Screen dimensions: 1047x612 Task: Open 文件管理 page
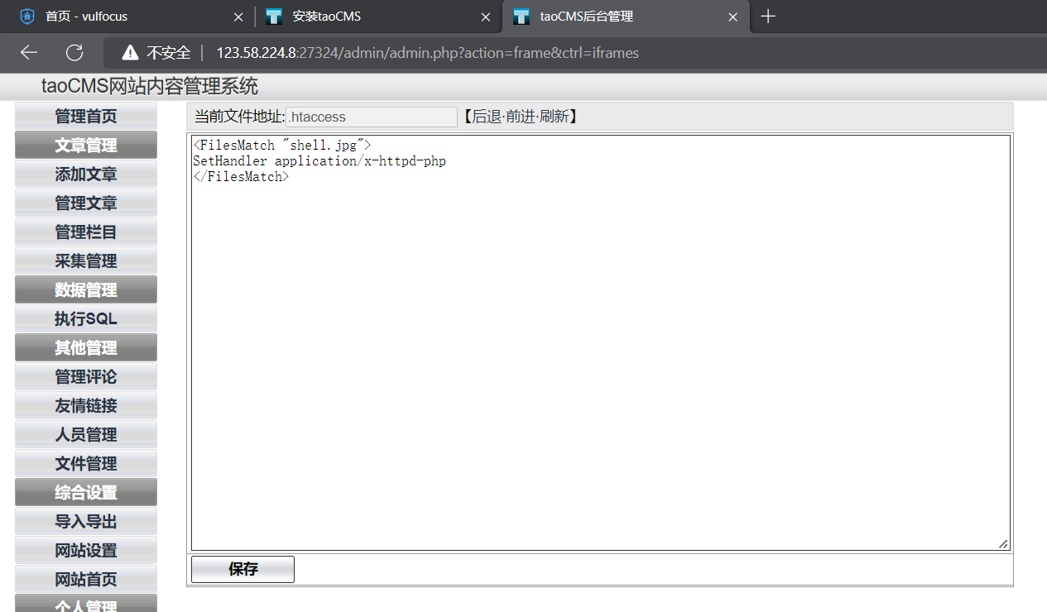[86, 463]
